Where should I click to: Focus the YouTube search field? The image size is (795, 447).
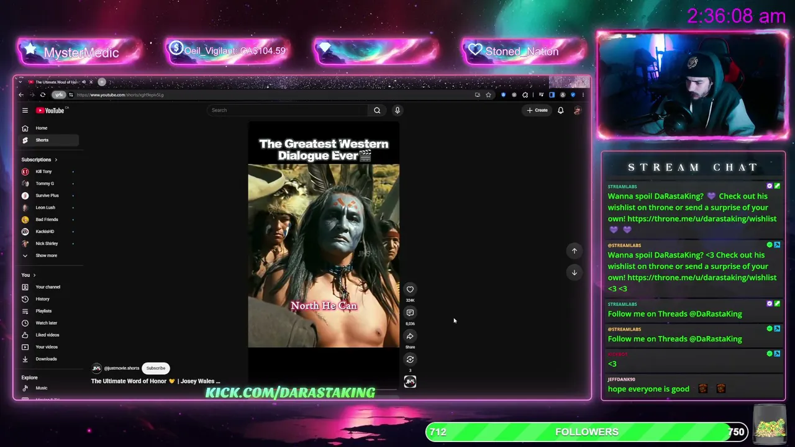[x=289, y=111]
